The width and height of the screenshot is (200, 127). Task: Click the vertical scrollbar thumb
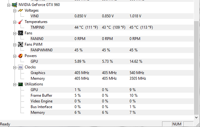point(196,68)
